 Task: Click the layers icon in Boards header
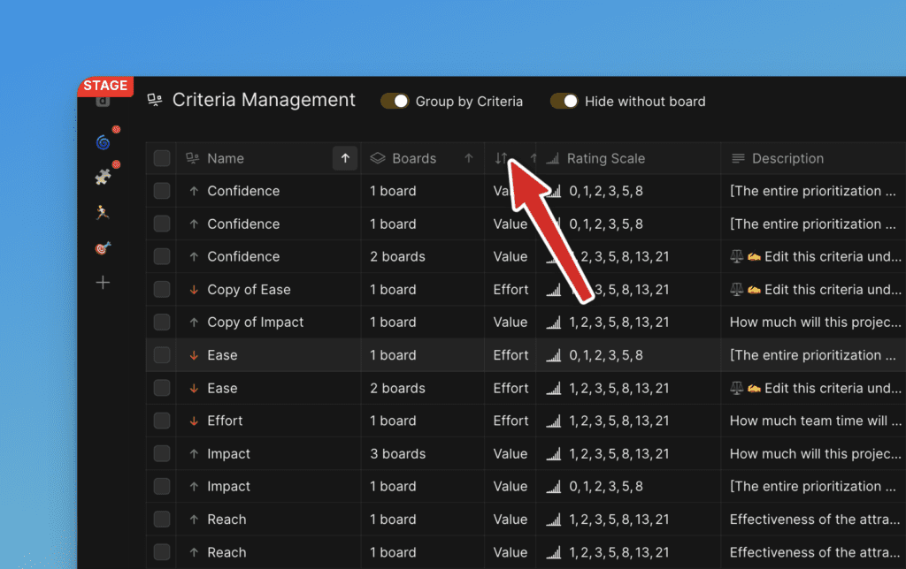(x=378, y=159)
